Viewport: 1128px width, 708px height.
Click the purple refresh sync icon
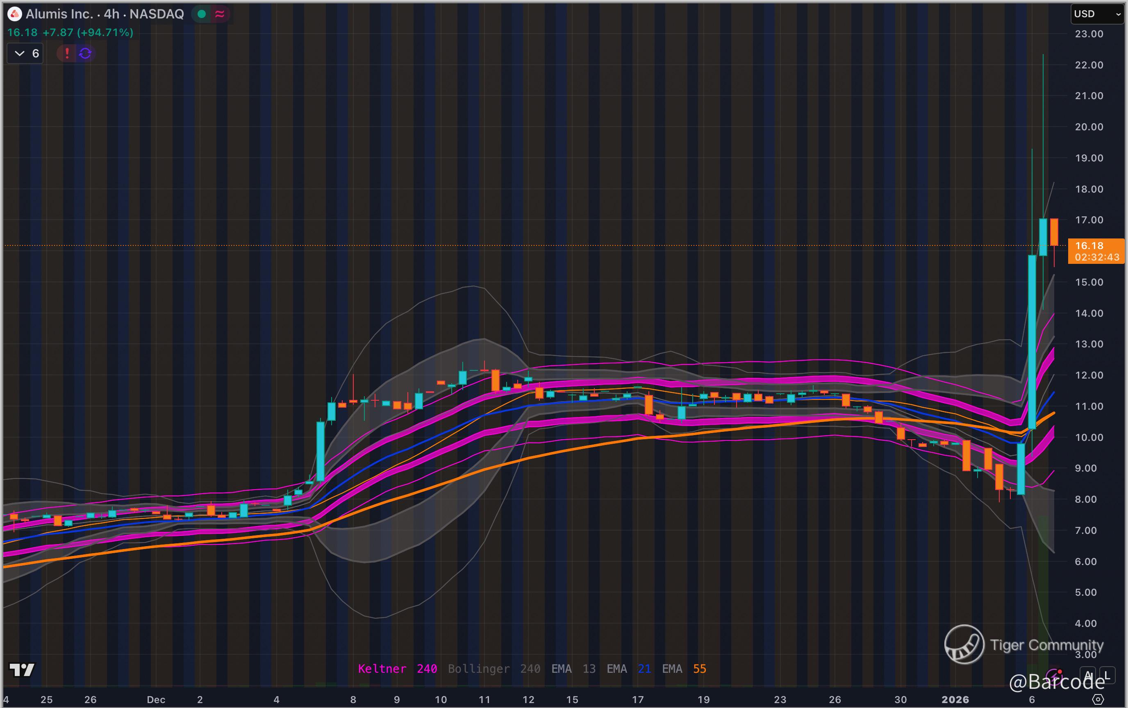85,53
